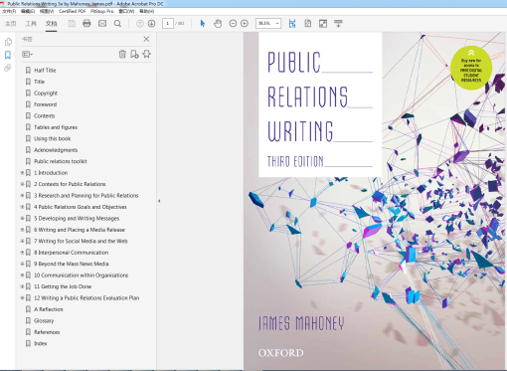Click the email envelope icon

tap(102, 24)
